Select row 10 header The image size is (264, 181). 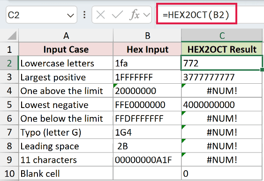click(9, 174)
